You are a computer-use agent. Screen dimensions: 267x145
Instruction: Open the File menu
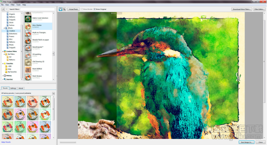(x=2, y=5)
